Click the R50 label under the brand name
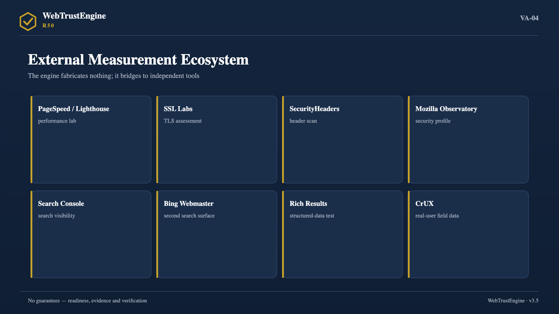Viewport: 559px width, 314px height. [48, 25]
